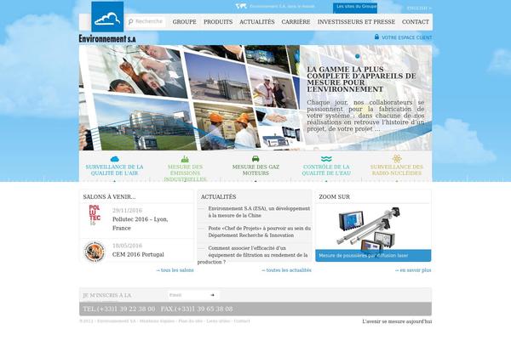The image size is (511, 340).
Task: Select the radionuclide monitoring icon
Action: coord(397,159)
